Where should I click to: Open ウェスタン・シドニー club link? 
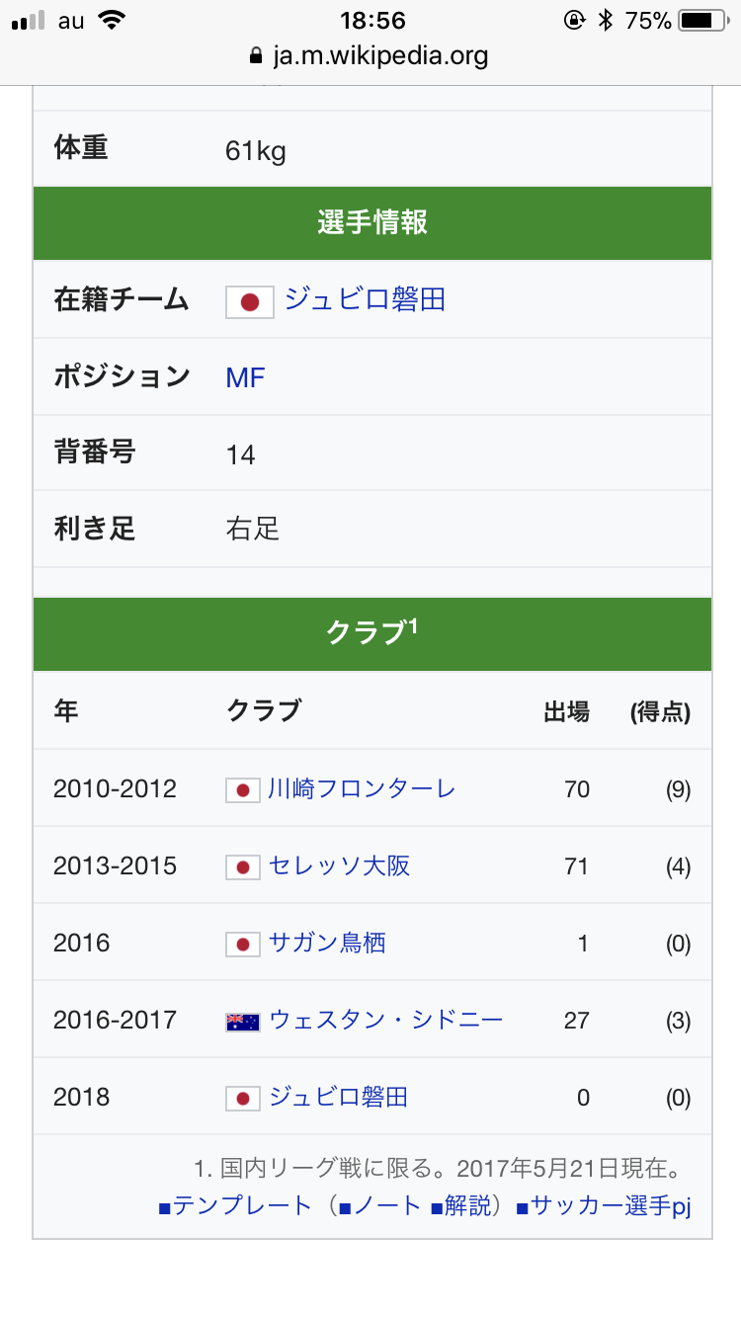pos(385,1020)
